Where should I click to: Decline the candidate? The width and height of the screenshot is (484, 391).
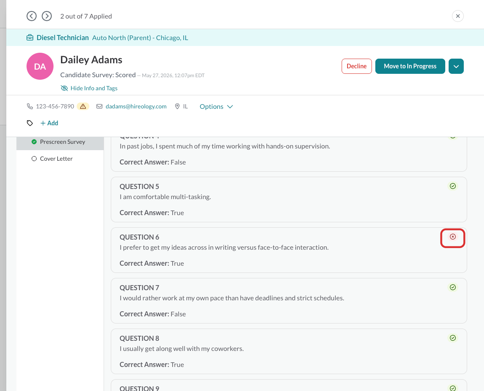[356, 66]
